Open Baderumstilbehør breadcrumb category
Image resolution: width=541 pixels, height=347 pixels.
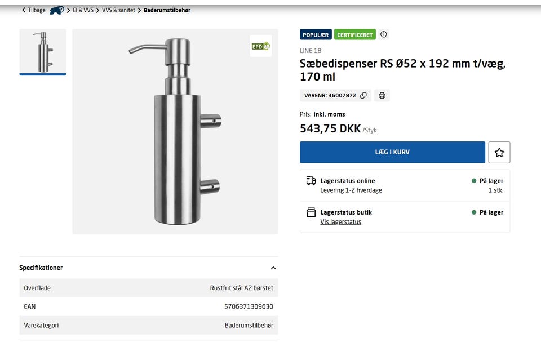point(167,10)
